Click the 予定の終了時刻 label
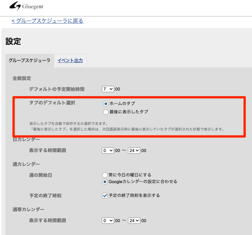 tap(45, 196)
